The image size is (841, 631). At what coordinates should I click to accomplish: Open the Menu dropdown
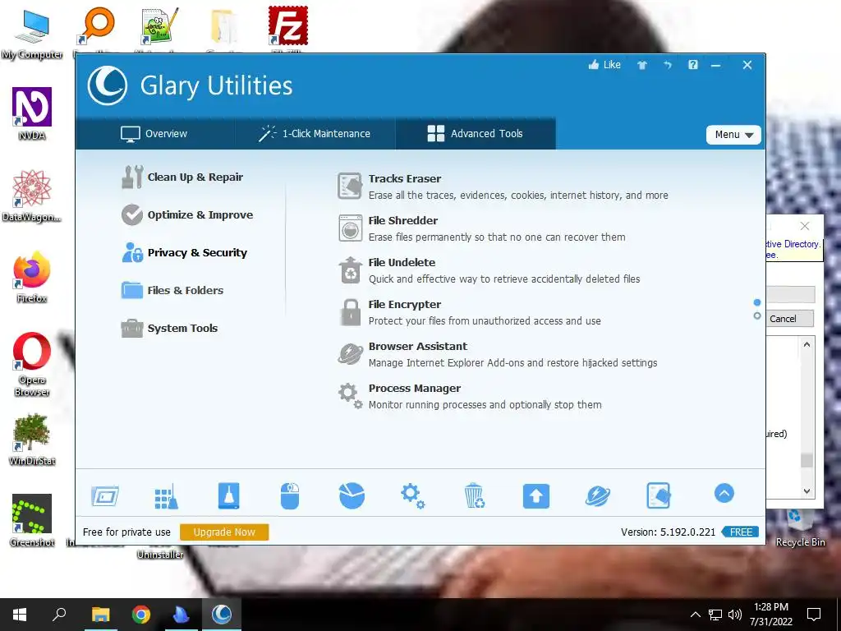(x=733, y=135)
